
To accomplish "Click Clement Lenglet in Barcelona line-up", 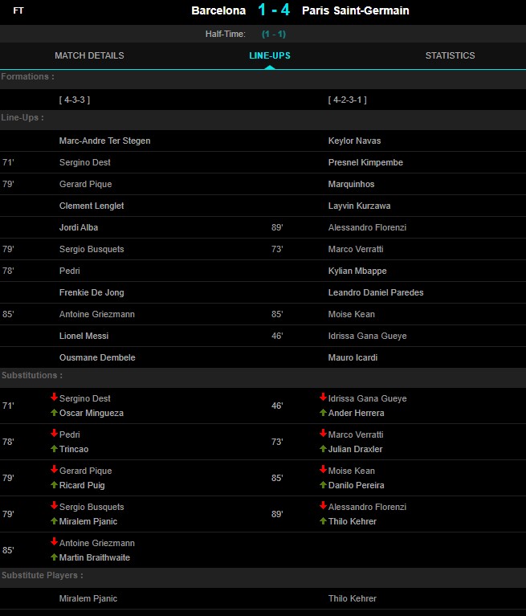I will [x=92, y=206].
